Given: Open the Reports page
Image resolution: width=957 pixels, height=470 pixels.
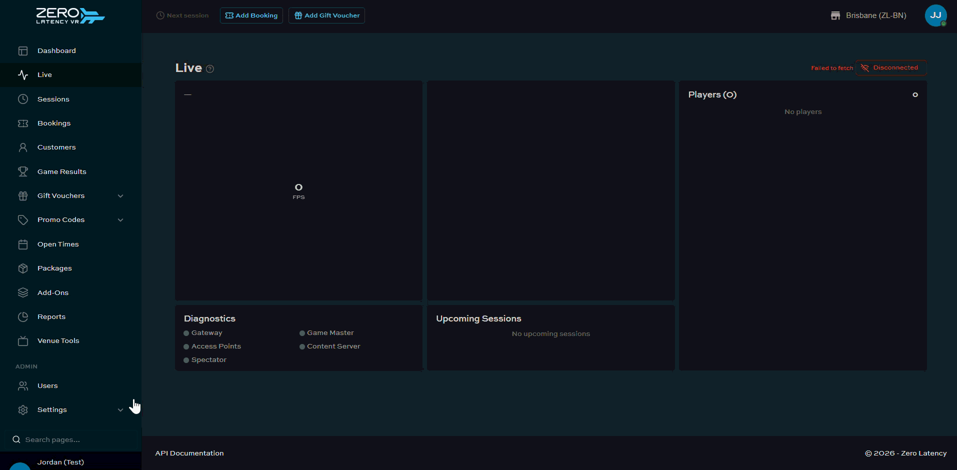Looking at the screenshot, I should [x=70, y=317].
